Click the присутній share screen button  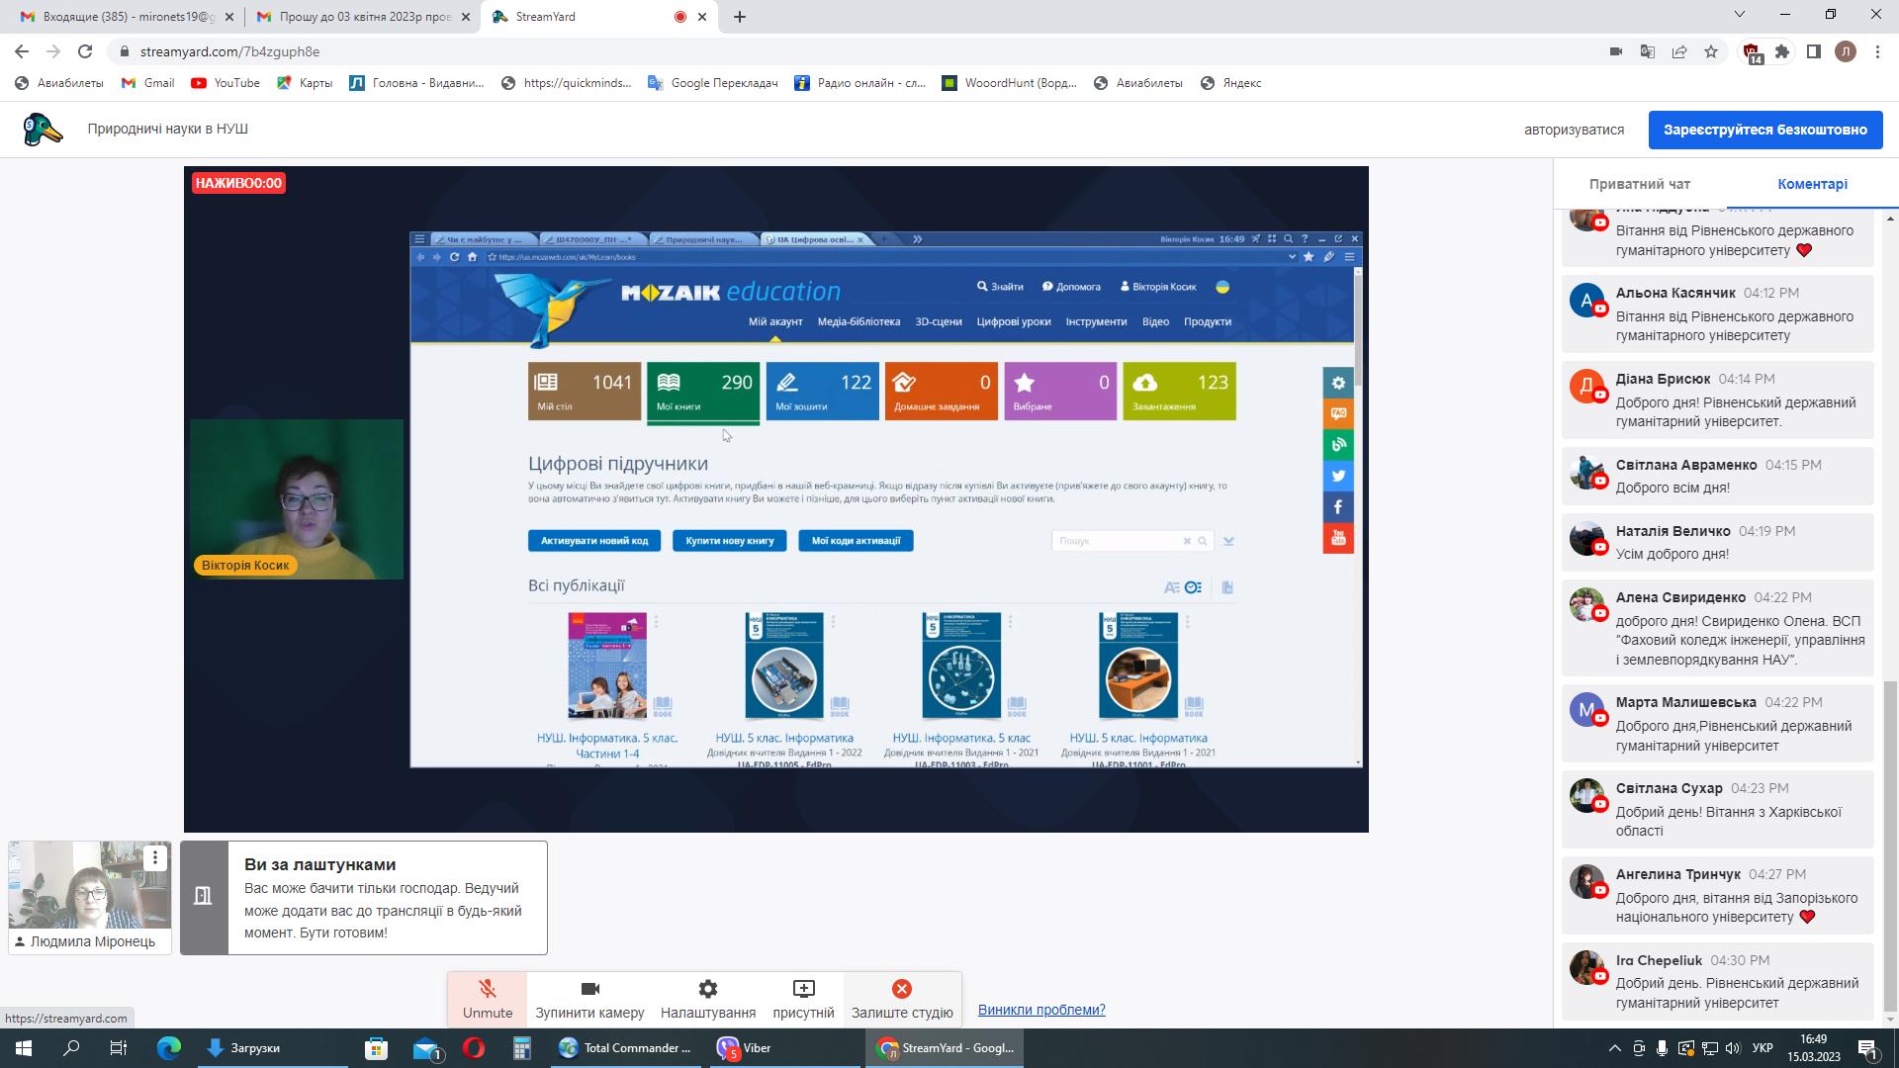coord(803,999)
